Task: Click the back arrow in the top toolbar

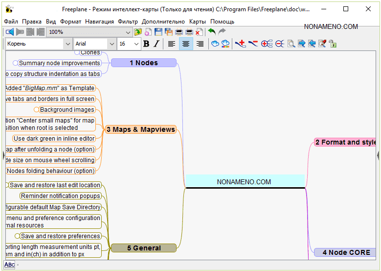Action: point(9,32)
